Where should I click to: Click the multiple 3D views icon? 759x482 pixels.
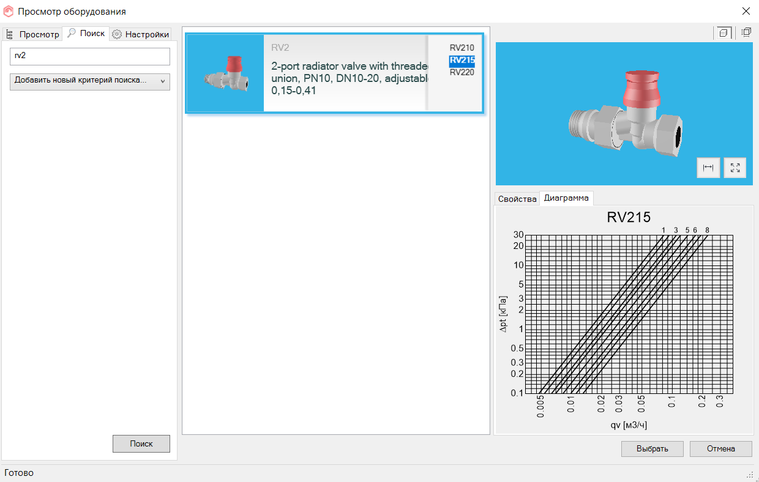746,32
